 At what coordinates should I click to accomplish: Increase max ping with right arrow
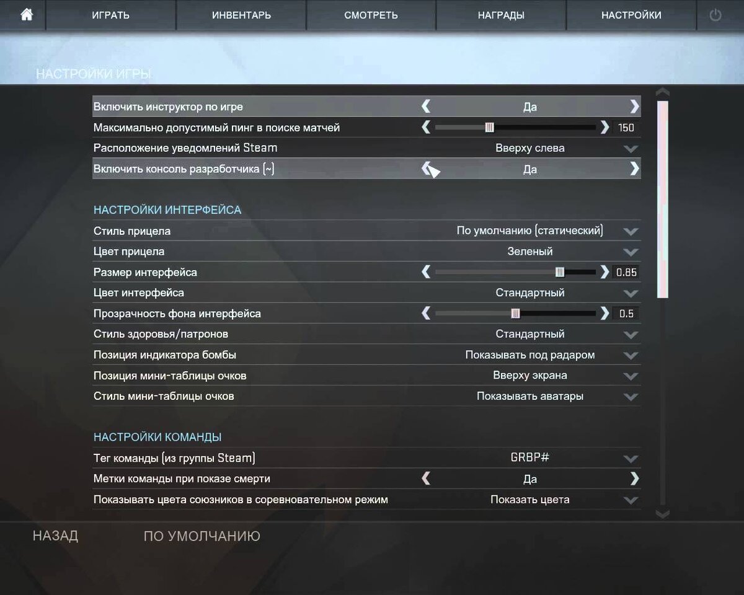point(604,127)
